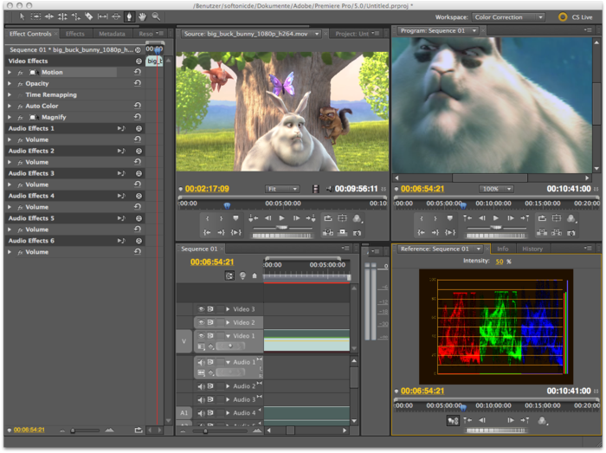
Task: Click the Selection arrow tool
Action: pos(22,16)
